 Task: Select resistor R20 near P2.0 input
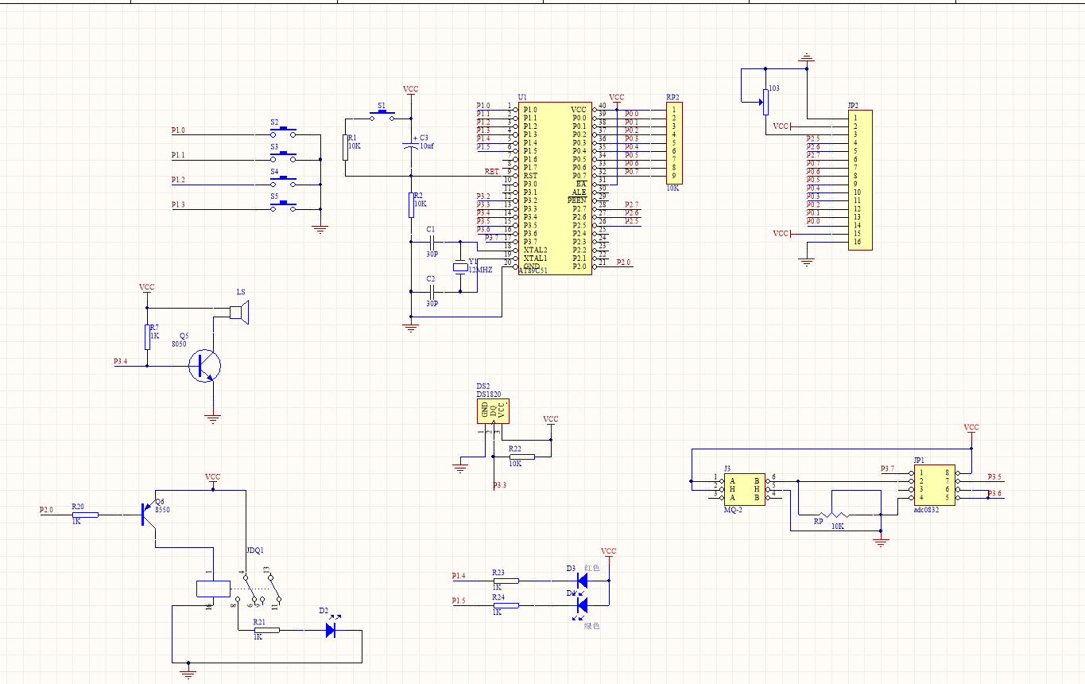coord(85,515)
